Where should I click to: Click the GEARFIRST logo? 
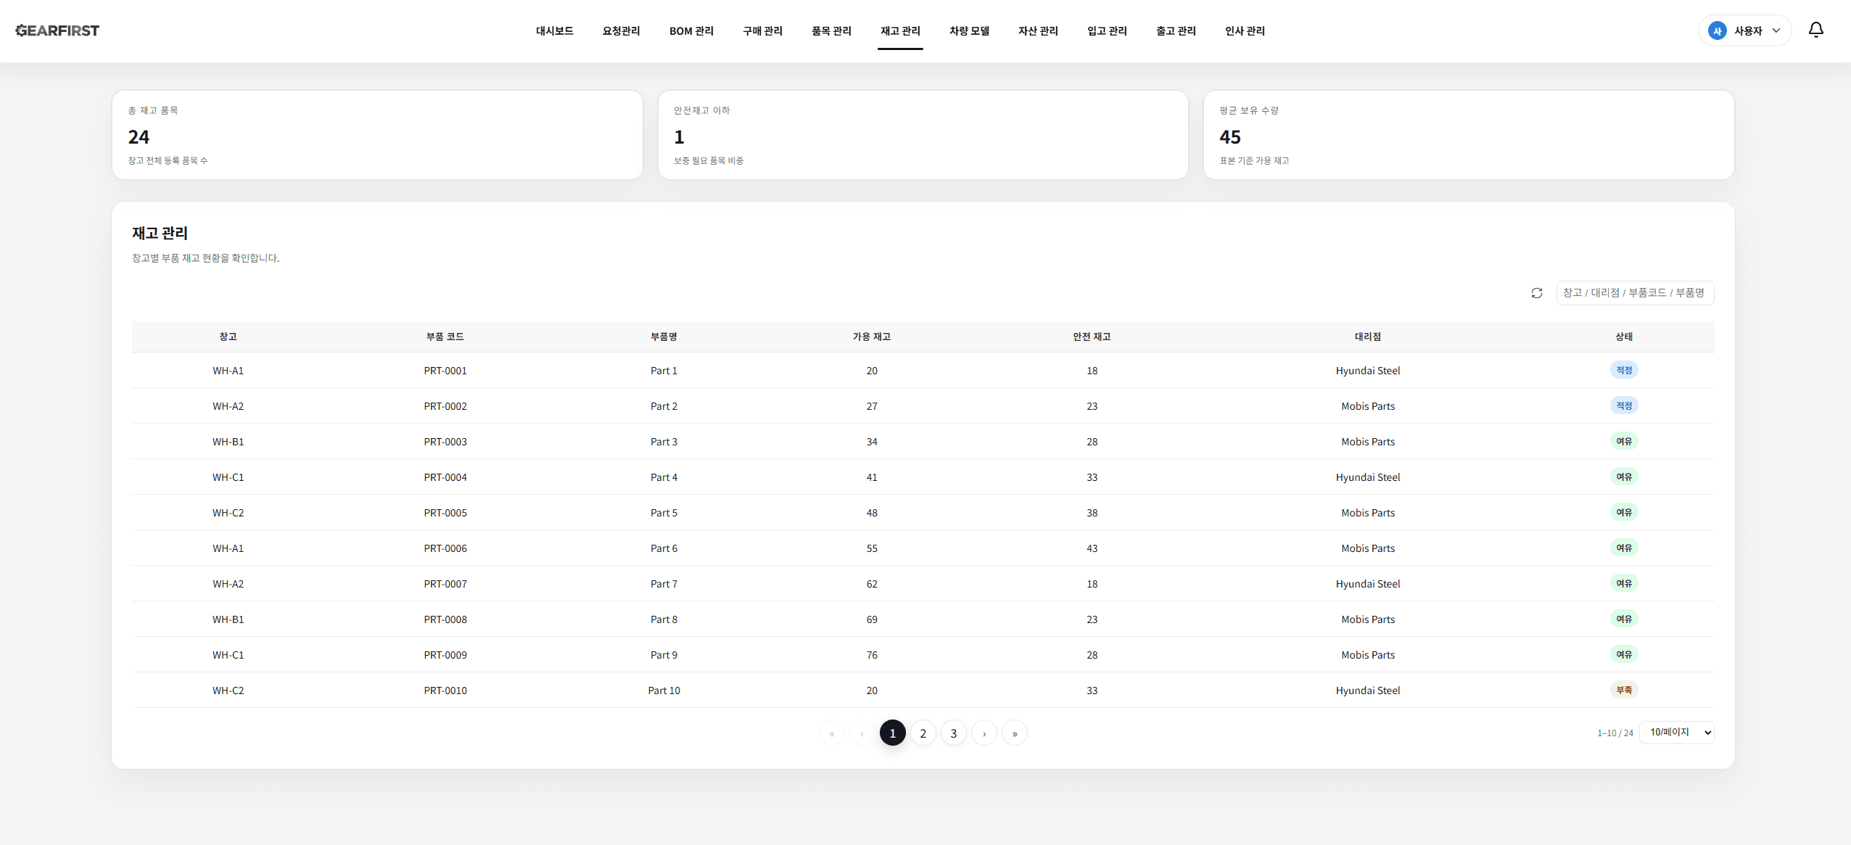click(57, 30)
